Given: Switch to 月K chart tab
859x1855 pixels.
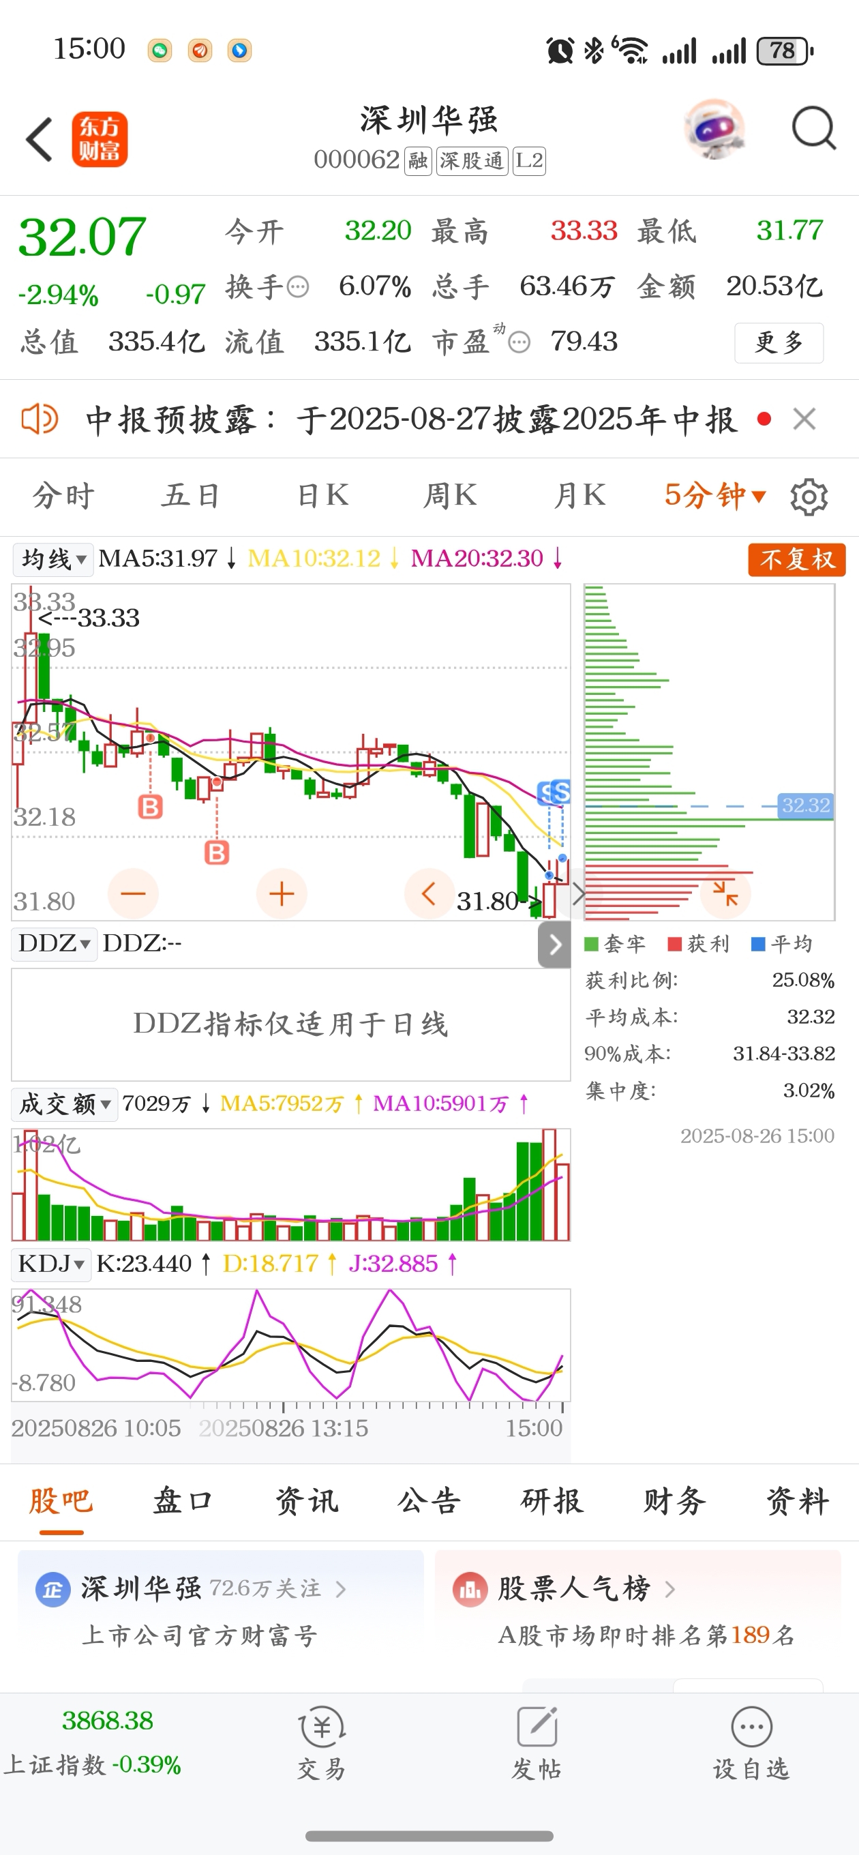Looking at the screenshot, I should [x=579, y=495].
